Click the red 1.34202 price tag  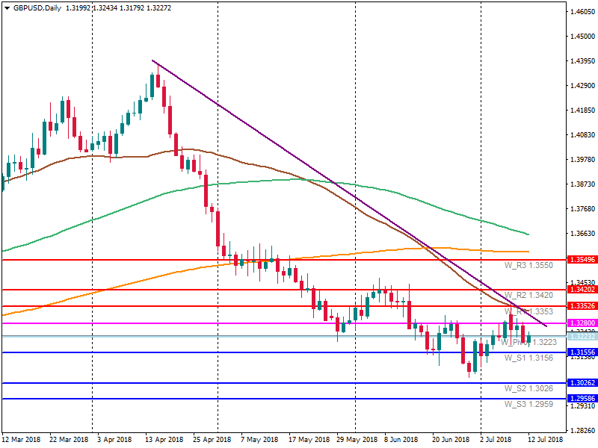(582, 289)
